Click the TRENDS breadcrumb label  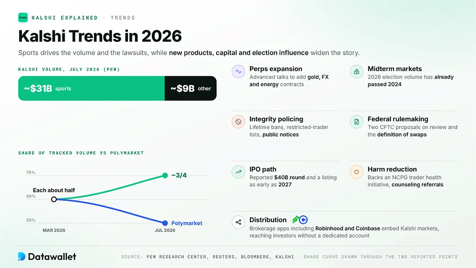point(123,18)
